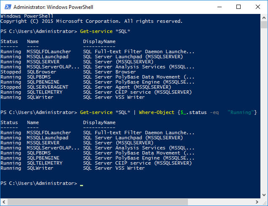
Task: Click MSSQLFDLauncher in the first service listing
Action: point(49,52)
